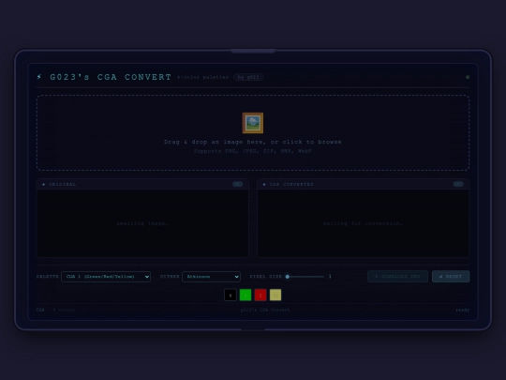
Task: Click the G023's CGA CONVERT title
Action: pyautogui.click(x=111, y=77)
